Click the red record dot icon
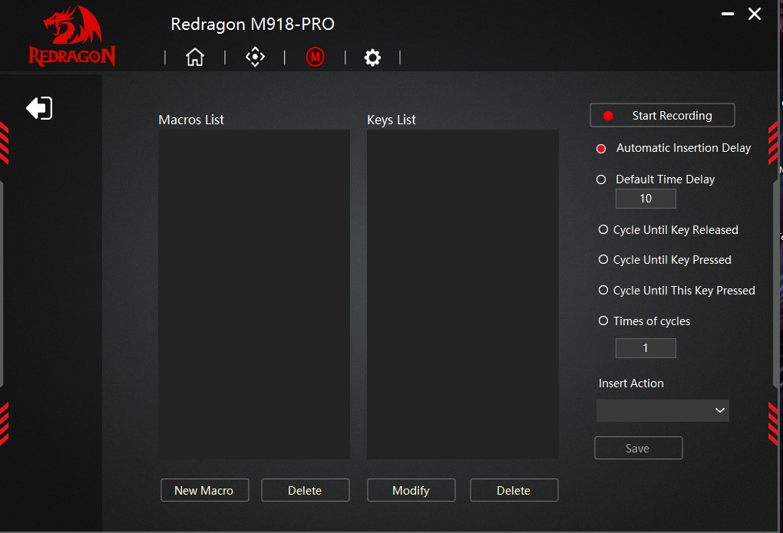The height and width of the screenshot is (533, 783). tap(608, 116)
